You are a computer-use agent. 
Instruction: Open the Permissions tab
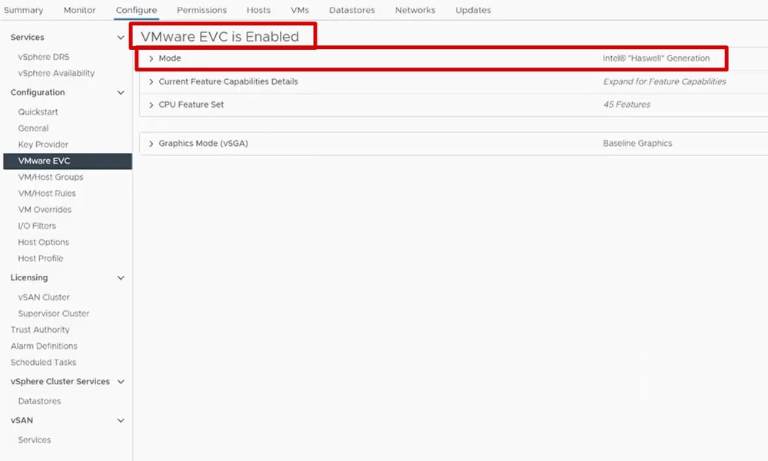click(201, 10)
